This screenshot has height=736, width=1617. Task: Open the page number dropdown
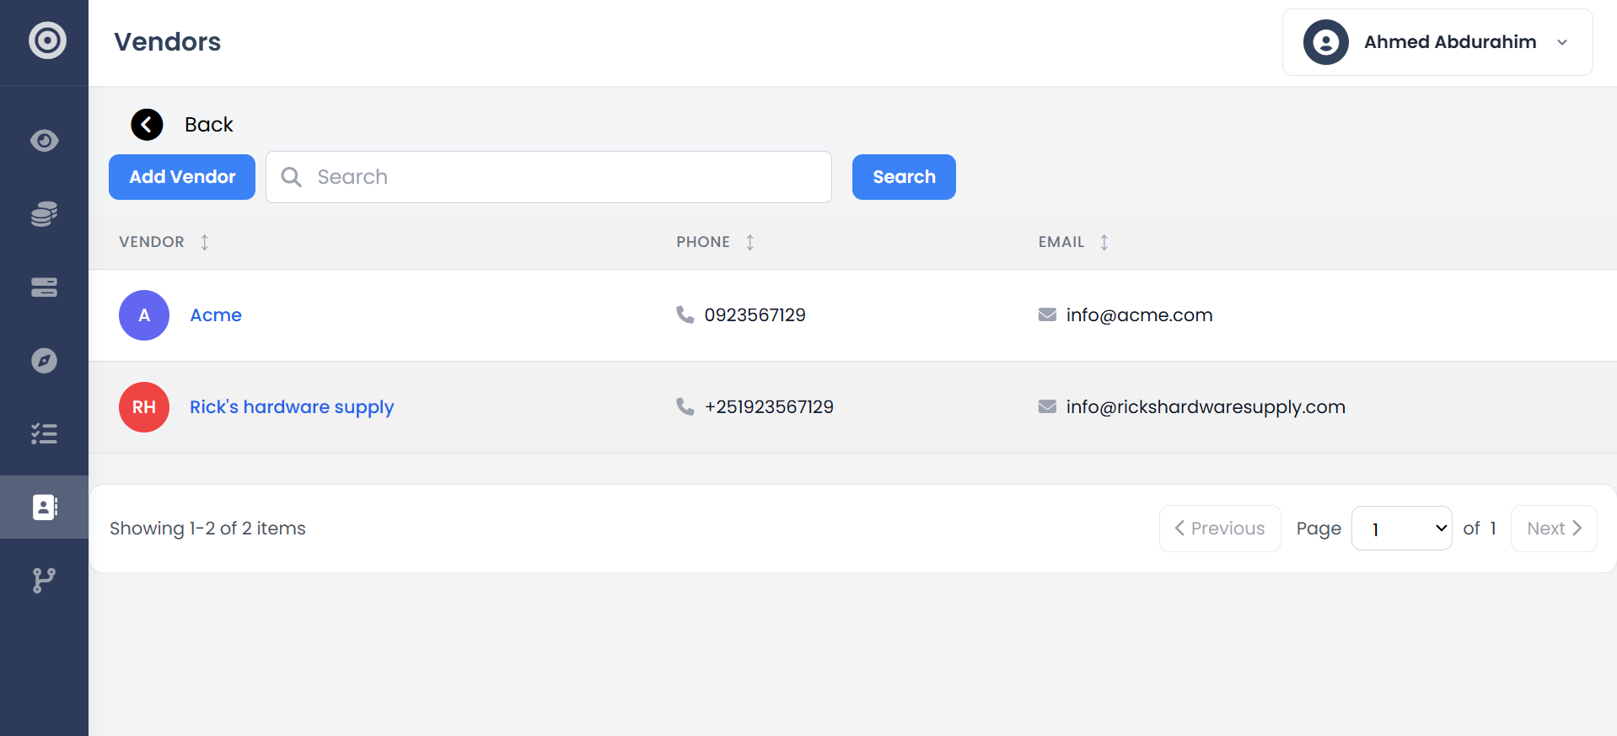[1400, 529]
